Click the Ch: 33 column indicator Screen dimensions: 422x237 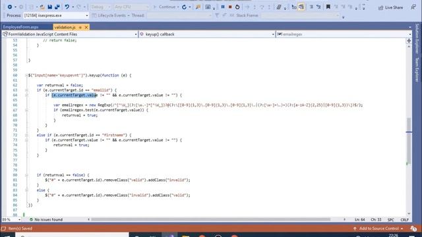point(376,219)
